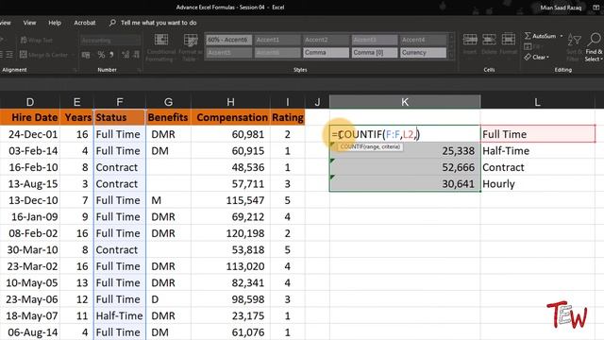This screenshot has height=340, width=604.
Task: Click the Compensation header cell
Action: point(231,117)
